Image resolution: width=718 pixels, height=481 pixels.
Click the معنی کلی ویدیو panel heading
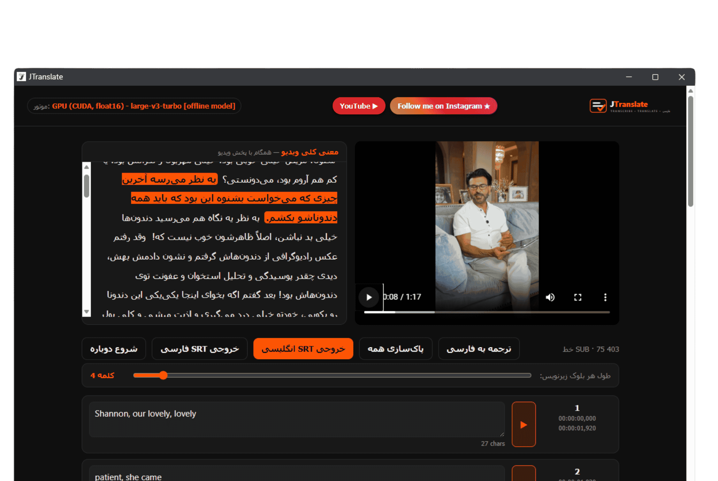coord(309,152)
